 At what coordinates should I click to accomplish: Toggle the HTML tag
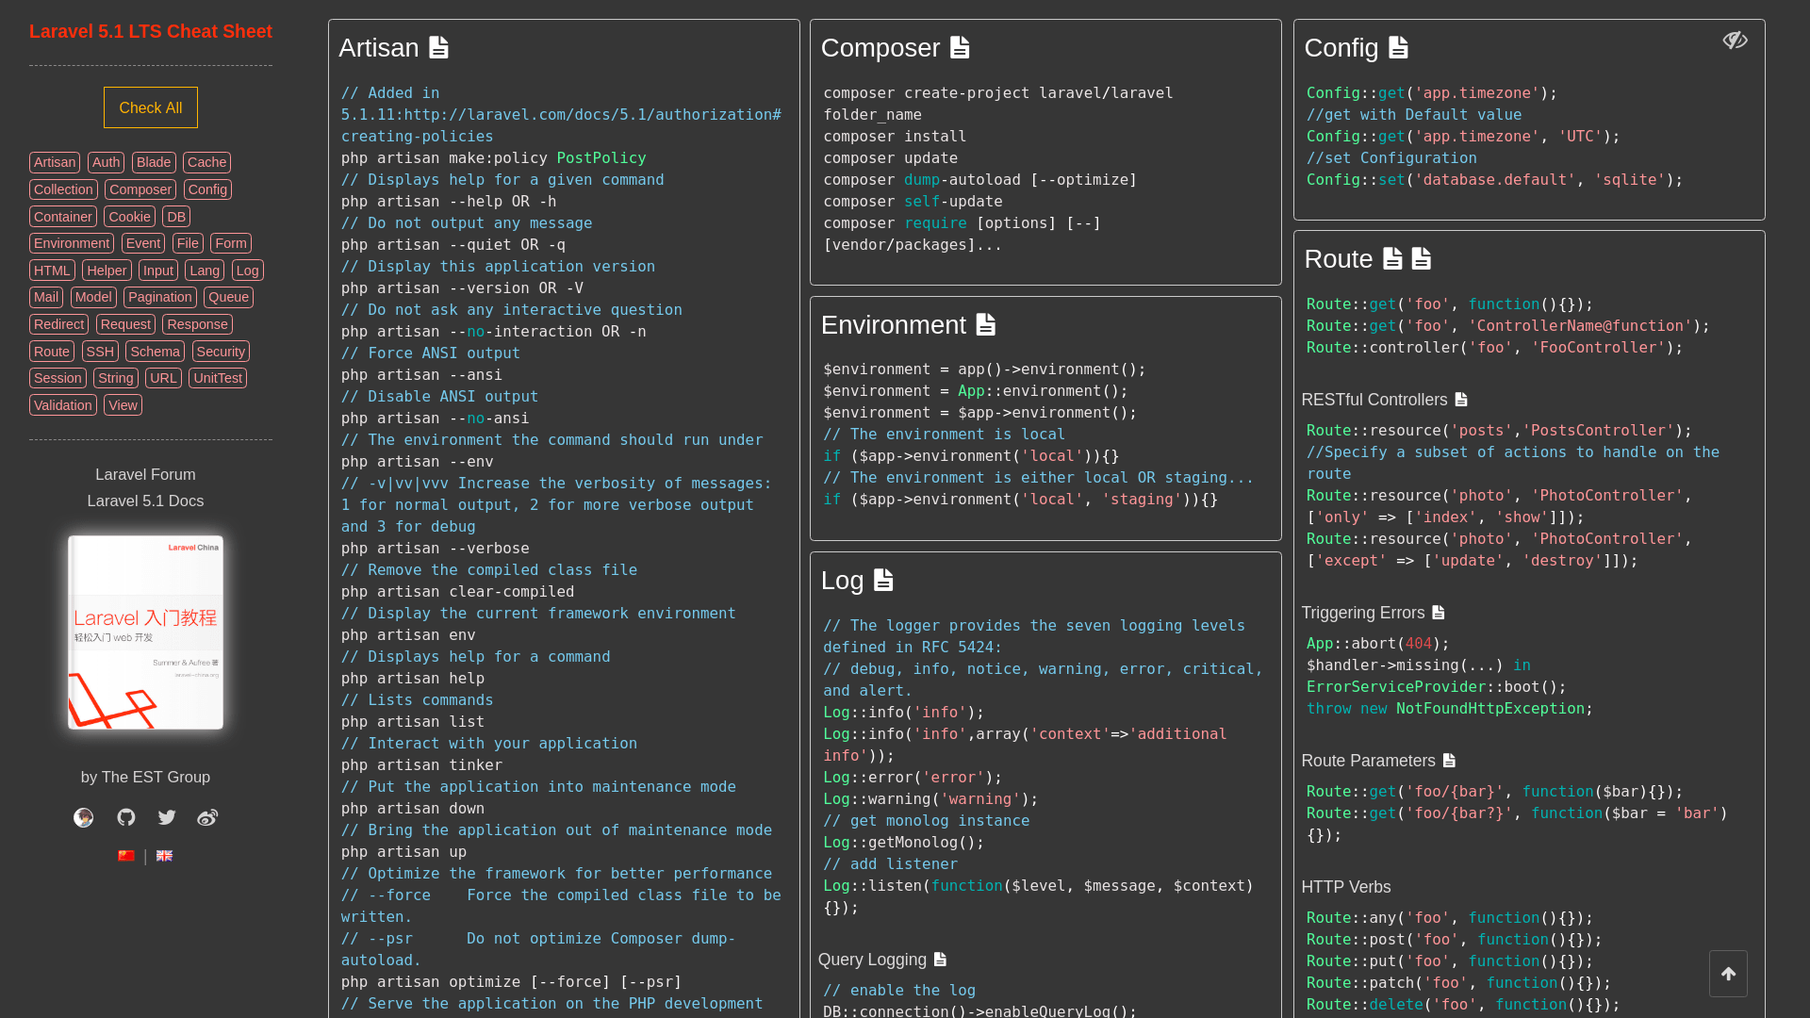click(x=52, y=271)
